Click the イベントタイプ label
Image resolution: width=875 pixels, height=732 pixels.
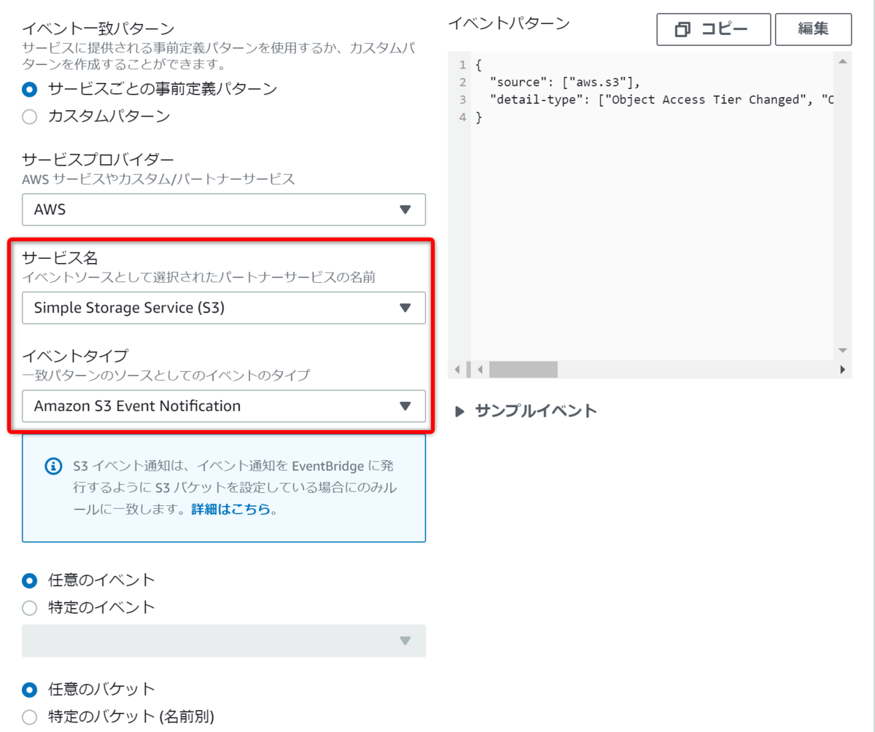coord(75,356)
